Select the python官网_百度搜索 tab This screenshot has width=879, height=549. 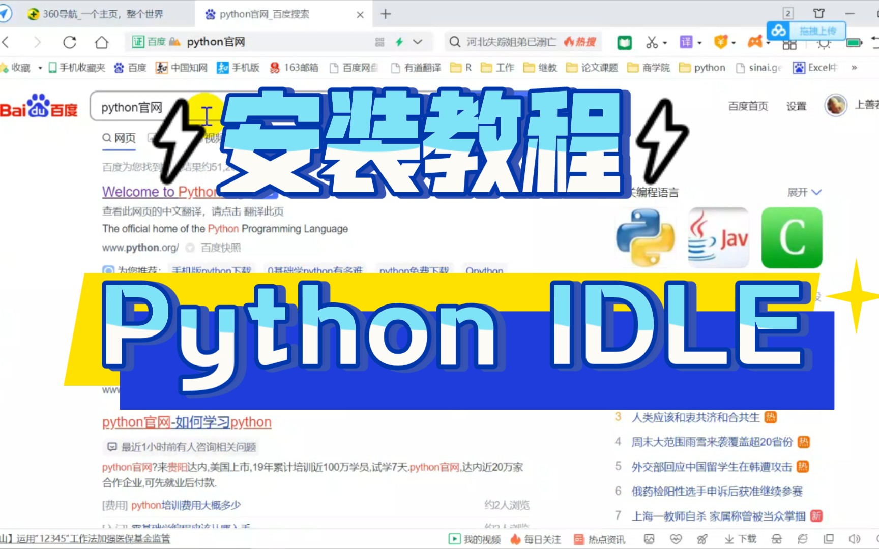(284, 14)
